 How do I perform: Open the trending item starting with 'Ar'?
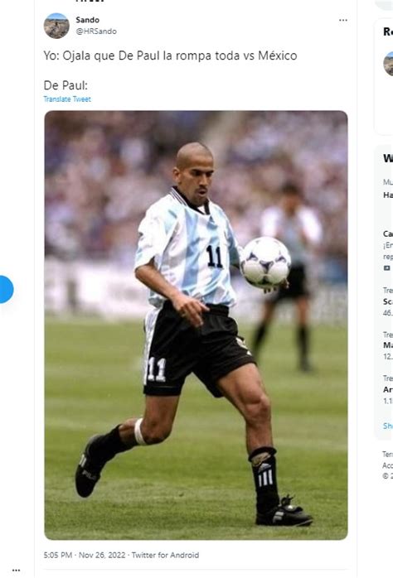tap(388, 389)
